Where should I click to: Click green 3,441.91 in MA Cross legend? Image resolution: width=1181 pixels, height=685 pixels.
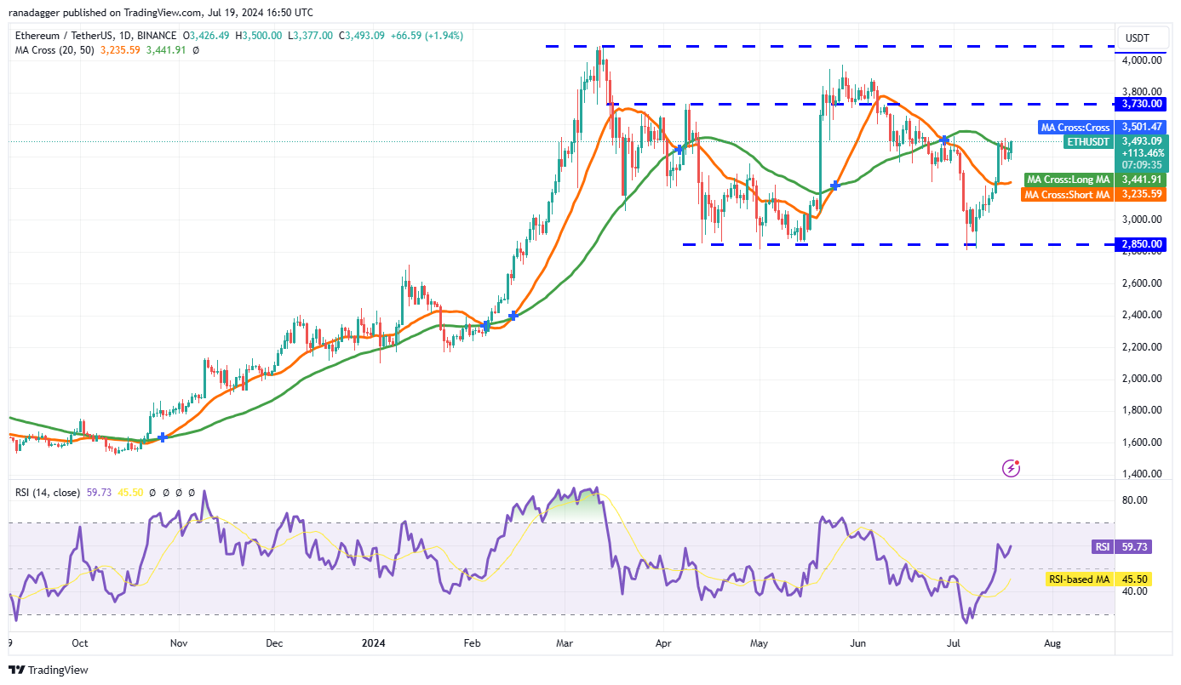(x=166, y=51)
